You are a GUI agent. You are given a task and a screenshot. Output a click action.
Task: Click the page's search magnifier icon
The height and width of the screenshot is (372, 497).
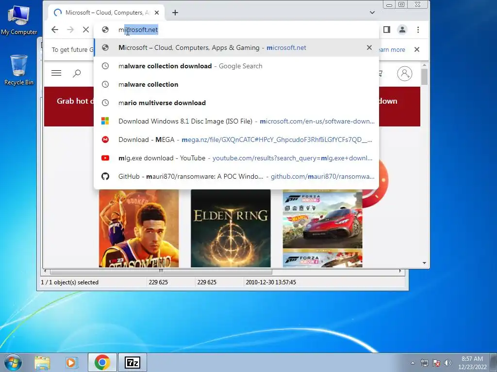(77, 74)
